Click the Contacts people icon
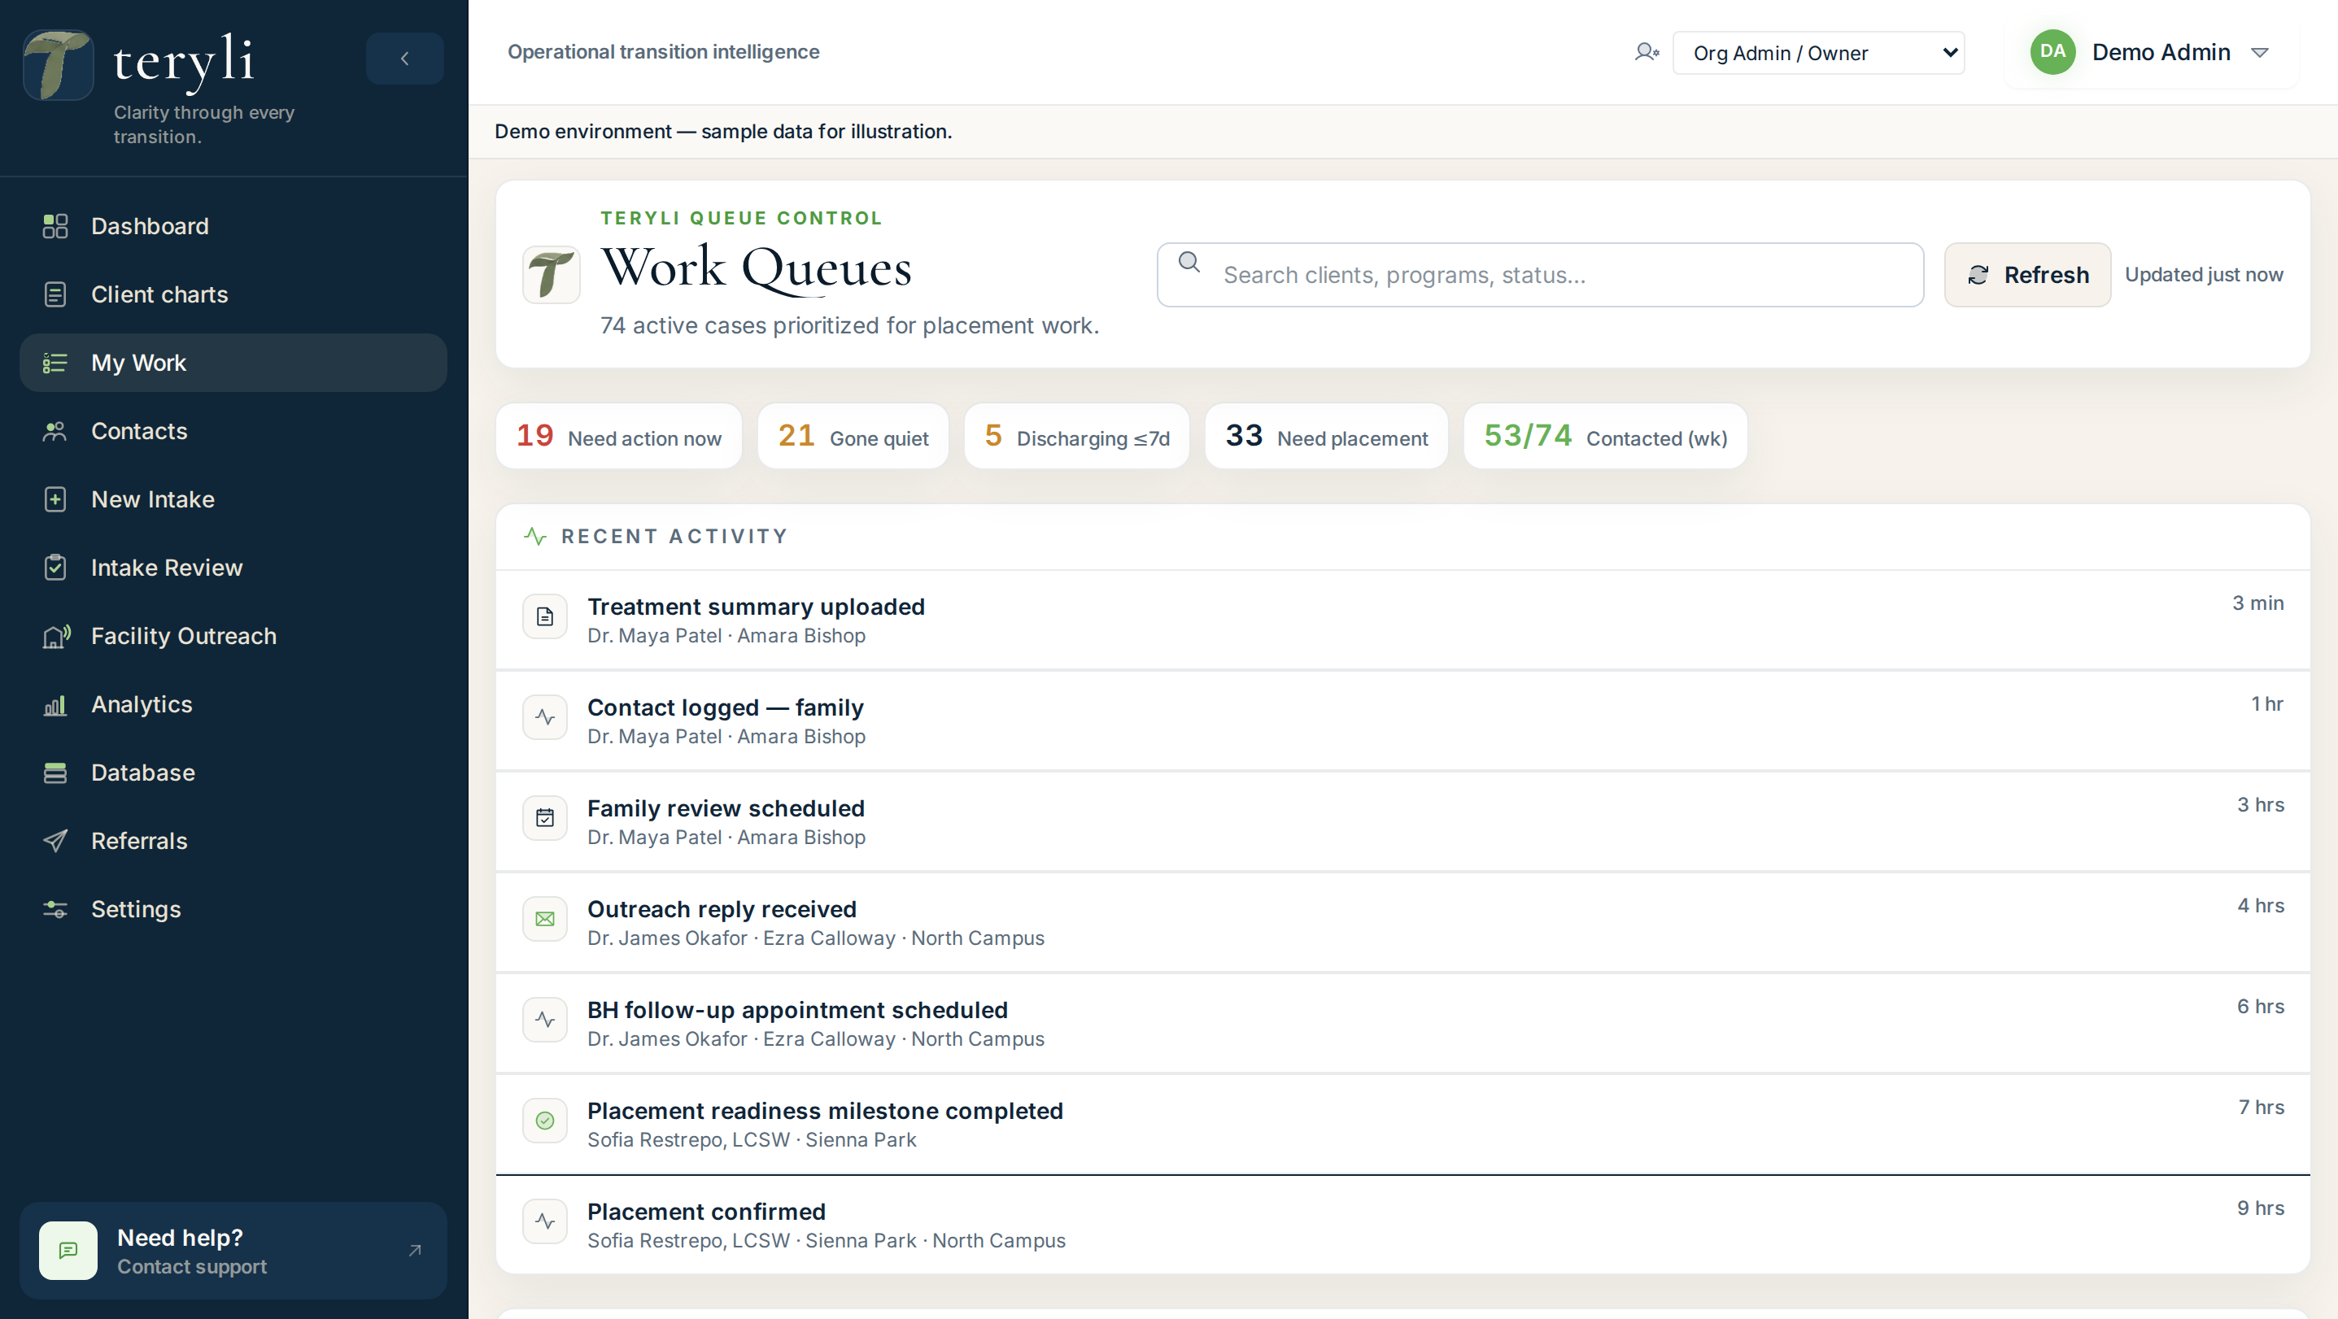The image size is (2338, 1319). 55,431
